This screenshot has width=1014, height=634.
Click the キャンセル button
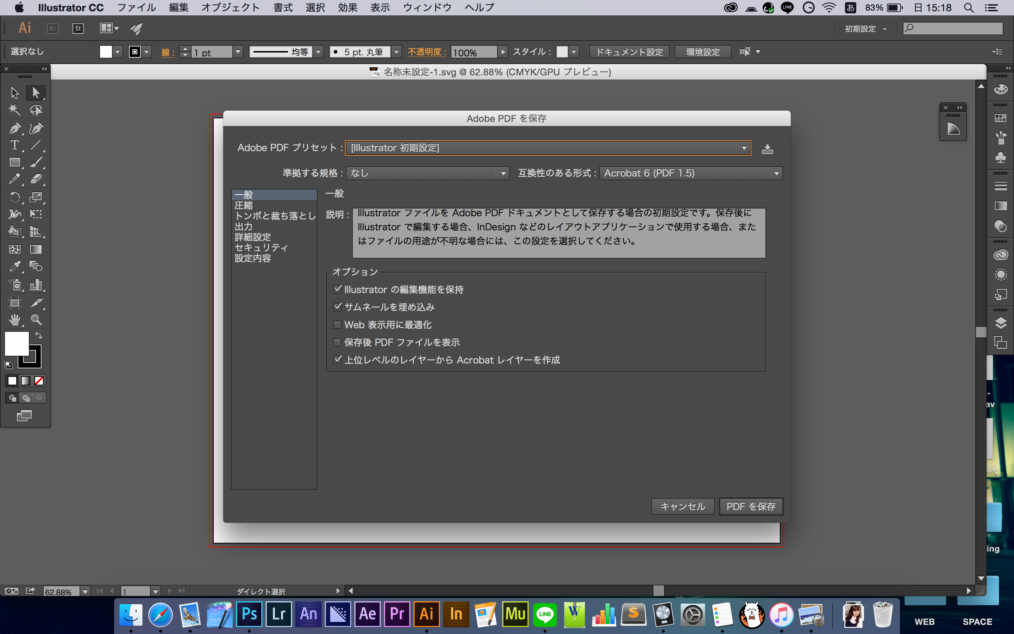[x=683, y=506]
